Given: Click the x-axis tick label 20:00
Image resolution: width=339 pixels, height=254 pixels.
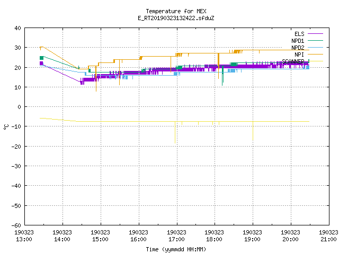Looking at the screenshot, I should [290, 239].
